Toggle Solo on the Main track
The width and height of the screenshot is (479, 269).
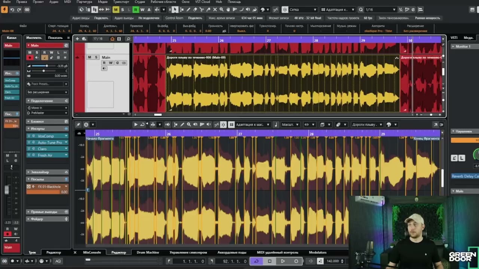(x=96, y=57)
